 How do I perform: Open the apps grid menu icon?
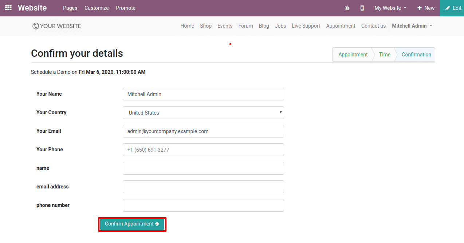8,8
